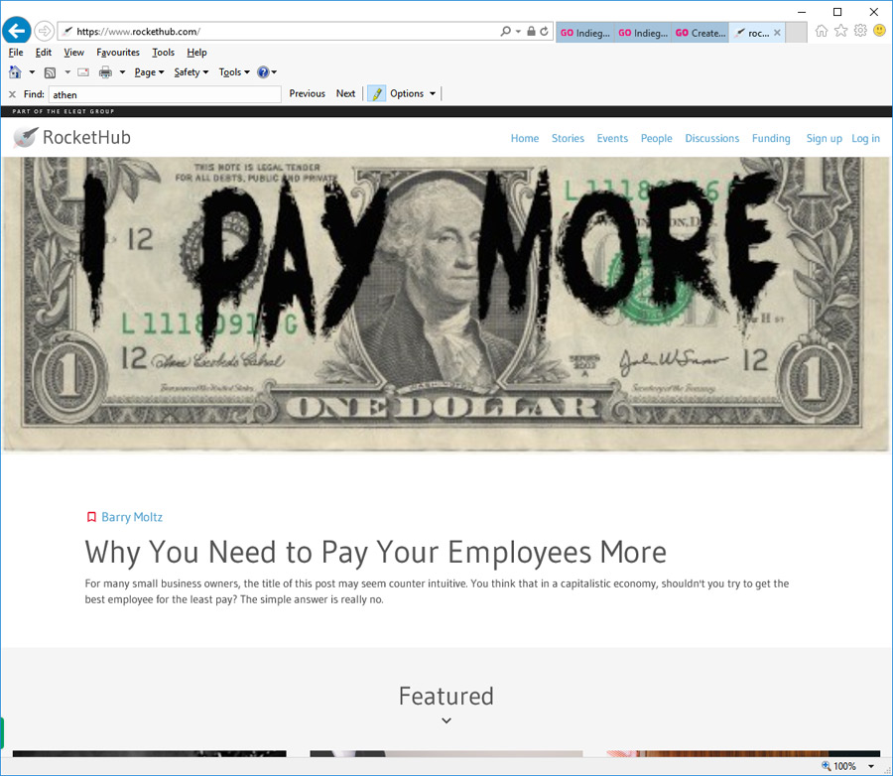Open the address bar search dropdown arrow
Image resolution: width=893 pixels, height=776 pixels.
coord(518,32)
